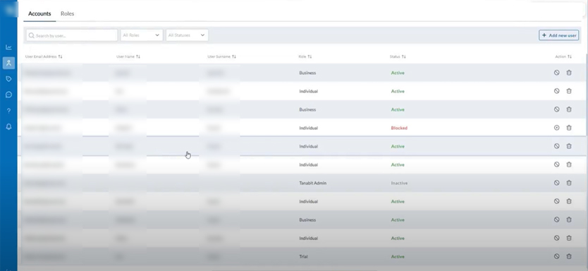Open the tag icon in sidebar
Viewport: 588px width, 271px height.
(x=8, y=79)
